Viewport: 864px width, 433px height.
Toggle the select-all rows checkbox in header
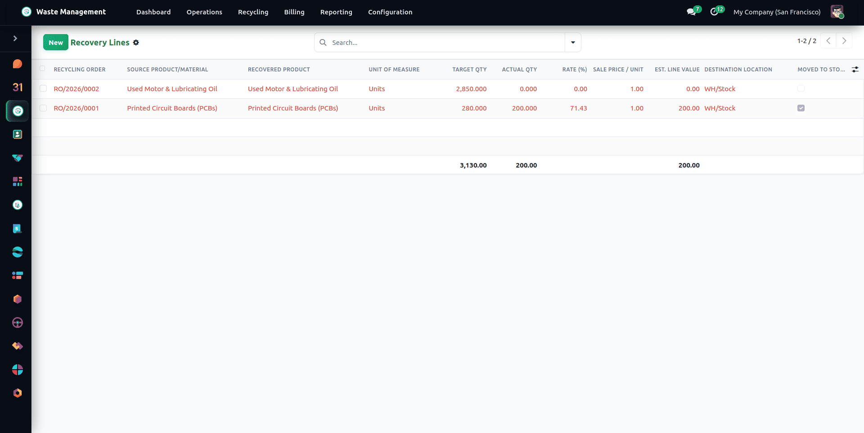[42, 69]
